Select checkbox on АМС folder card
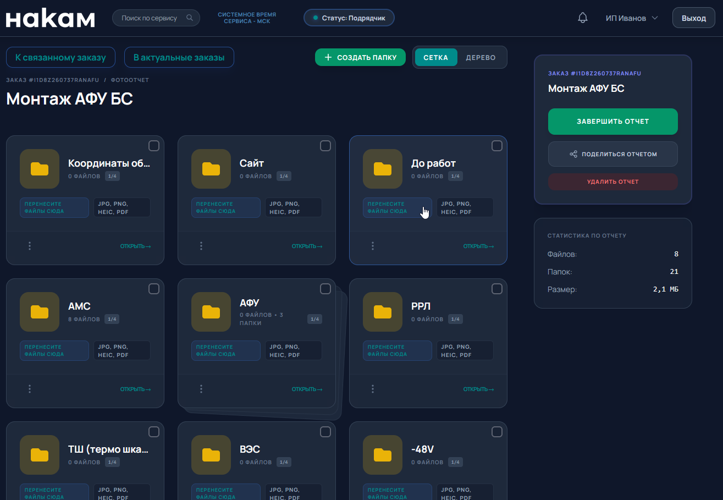This screenshot has height=500, width=723. 154,289
